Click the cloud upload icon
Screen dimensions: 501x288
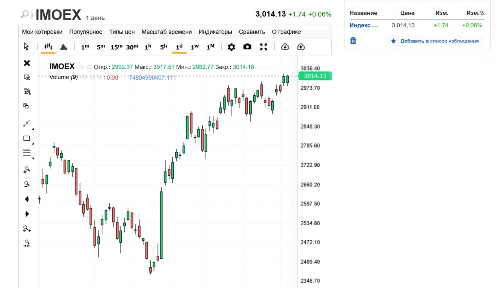coord(301,47)
